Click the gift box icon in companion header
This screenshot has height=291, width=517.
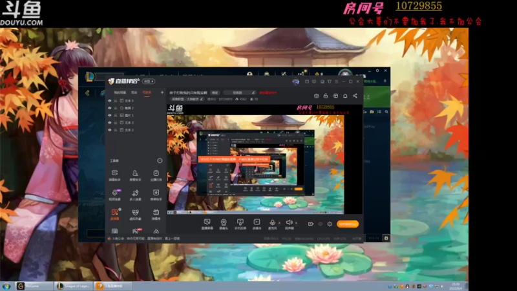tap(316, 96)
